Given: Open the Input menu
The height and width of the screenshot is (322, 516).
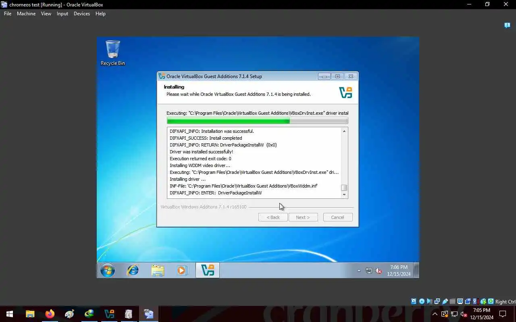Looking at the screenshot, I should [x=62, y=14].
